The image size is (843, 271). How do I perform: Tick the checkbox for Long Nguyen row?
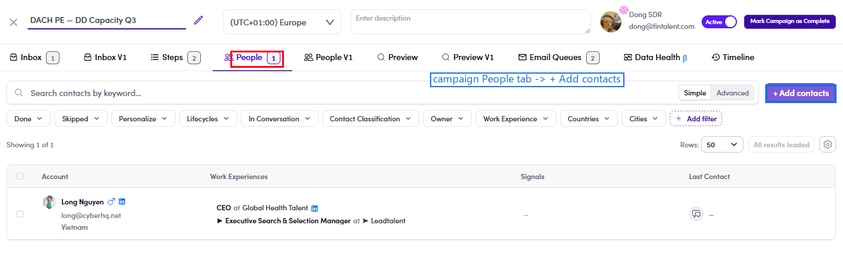point(20,214)
